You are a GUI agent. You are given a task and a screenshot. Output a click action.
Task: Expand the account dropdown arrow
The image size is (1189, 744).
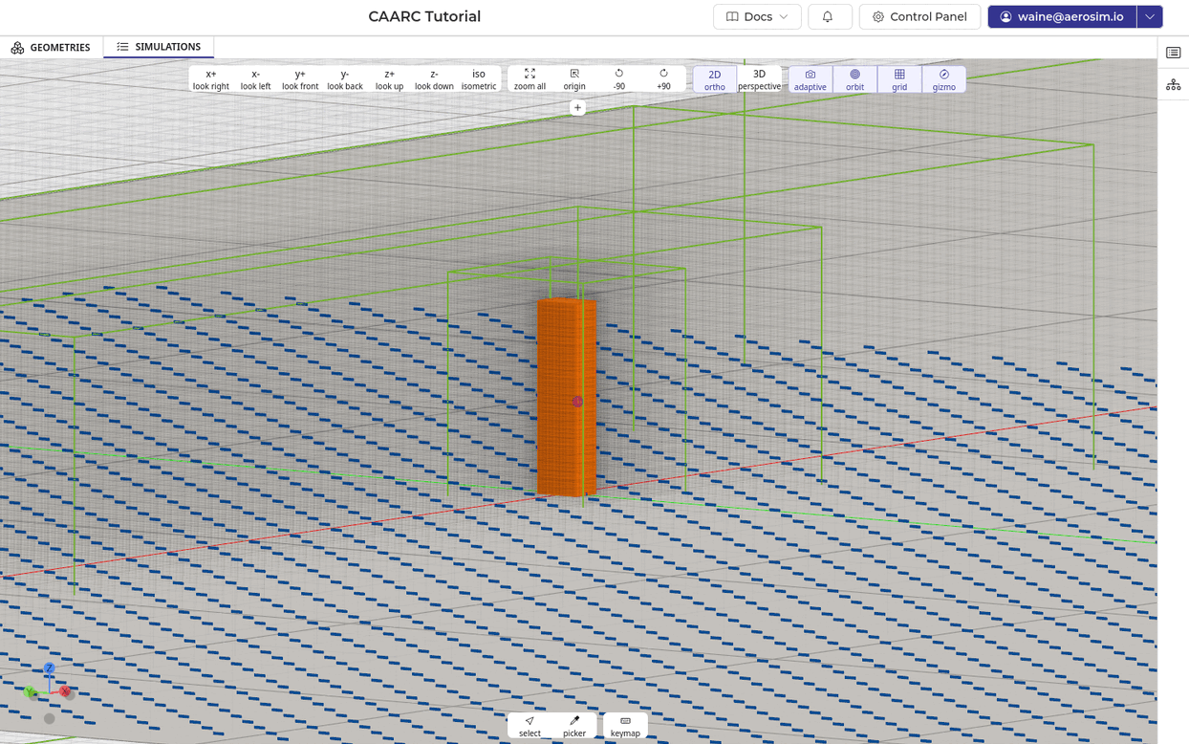pyautogui.click(x=1150, y=16)
